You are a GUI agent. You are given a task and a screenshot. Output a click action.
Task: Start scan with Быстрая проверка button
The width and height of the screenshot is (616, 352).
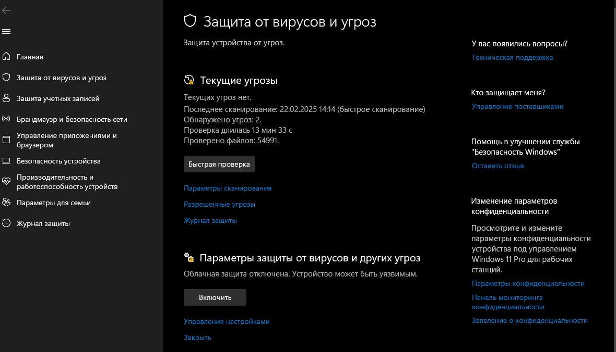(219, 164)
